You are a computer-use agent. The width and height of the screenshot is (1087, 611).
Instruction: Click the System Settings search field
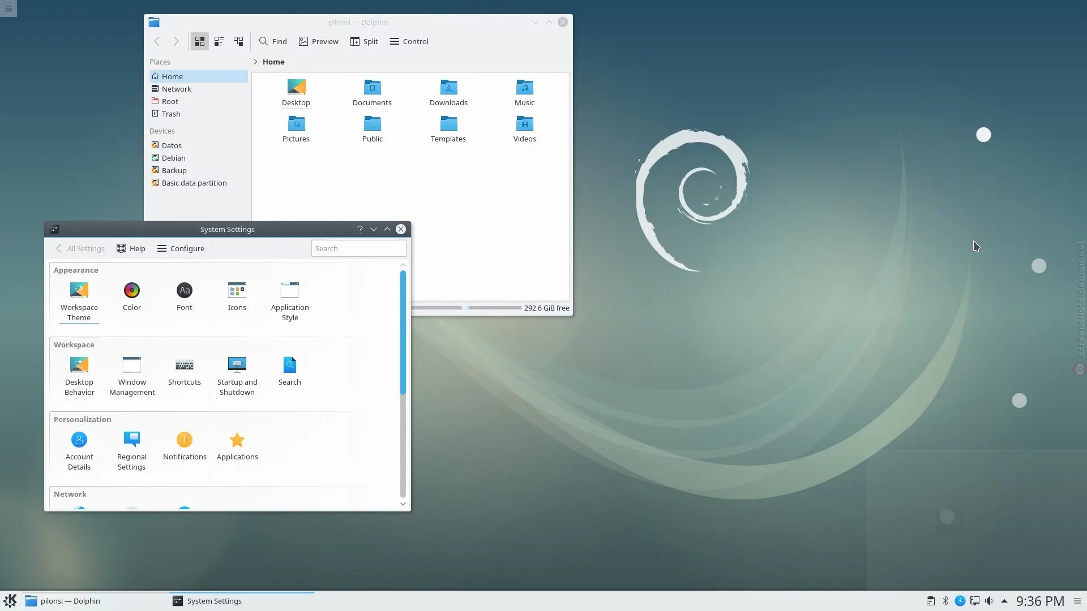358,248
